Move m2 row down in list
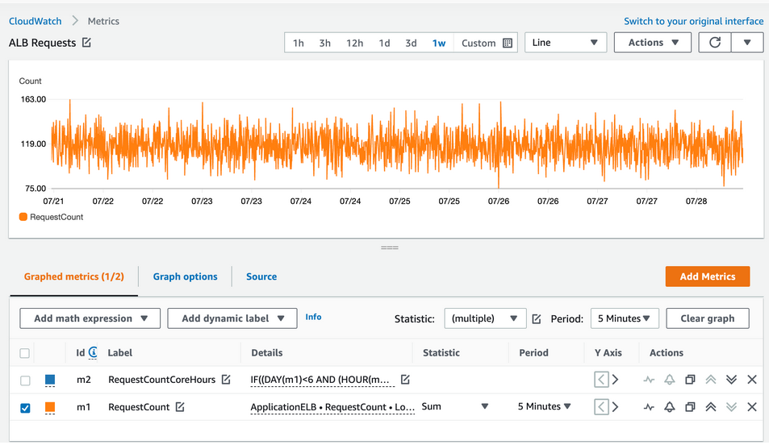Image resolution: width=769 pixels, height=445 pixels. (731, 380)
